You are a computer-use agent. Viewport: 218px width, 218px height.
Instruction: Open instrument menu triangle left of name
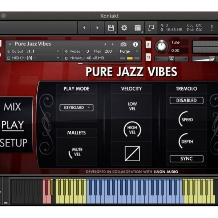click(10, 44)
